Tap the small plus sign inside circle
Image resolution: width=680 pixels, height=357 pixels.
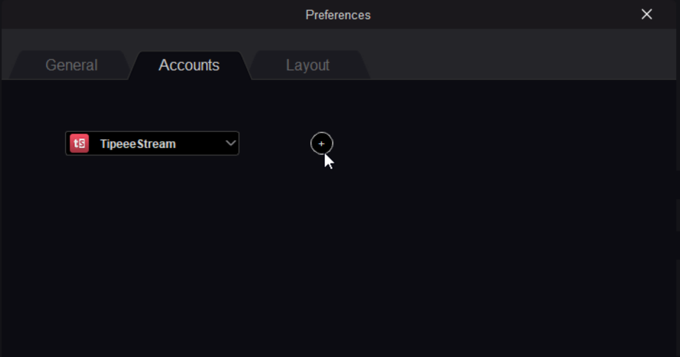(321, 144)
